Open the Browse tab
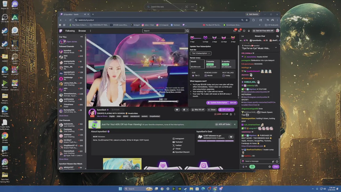 click(82, 31)
